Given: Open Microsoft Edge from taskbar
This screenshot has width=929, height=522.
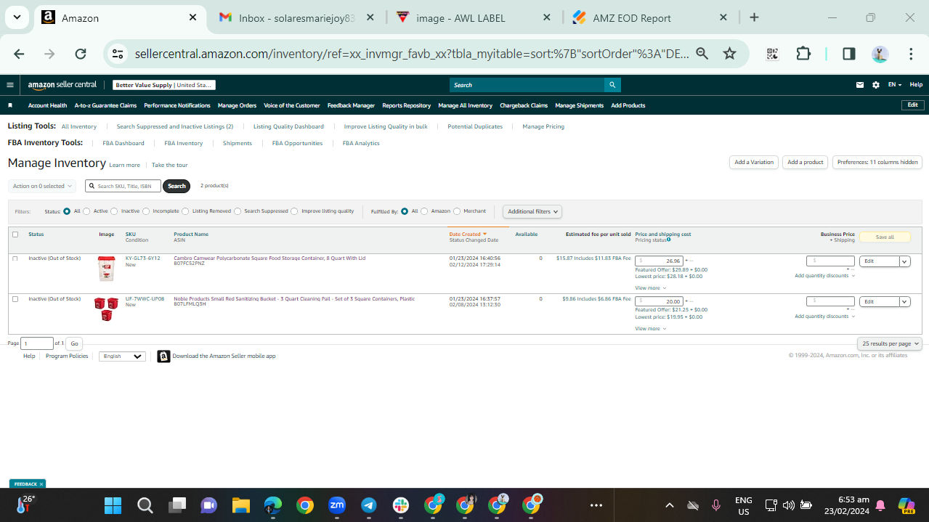Looking at the screenshot, I should pos(272,505).
